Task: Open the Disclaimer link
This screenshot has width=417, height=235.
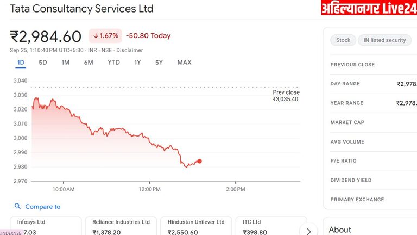Action: [130, 50]
